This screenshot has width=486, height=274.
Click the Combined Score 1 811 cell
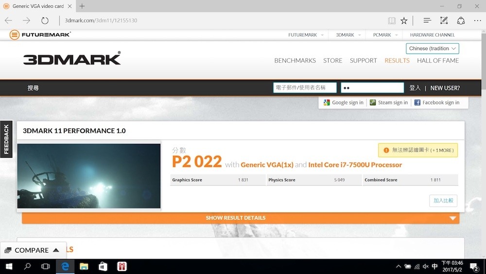410,180
